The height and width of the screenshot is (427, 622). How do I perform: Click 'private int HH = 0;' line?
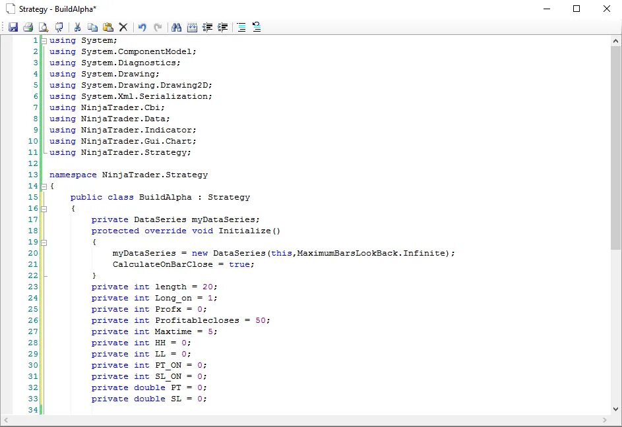pyautogui.click(x=141, y=343)
